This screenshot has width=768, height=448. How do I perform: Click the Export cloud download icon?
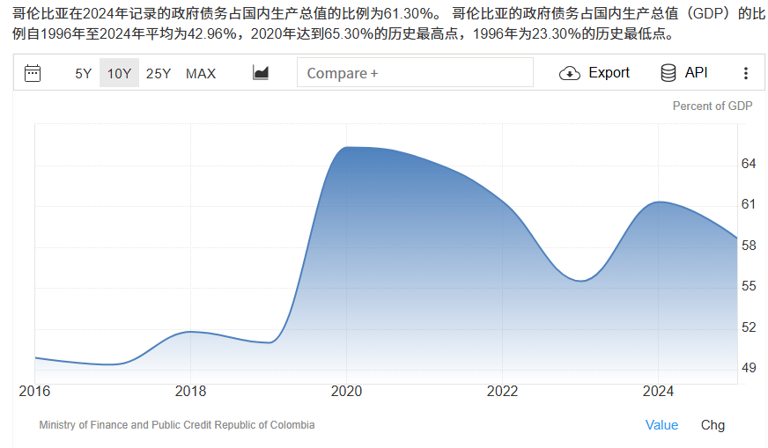(570, 73)
